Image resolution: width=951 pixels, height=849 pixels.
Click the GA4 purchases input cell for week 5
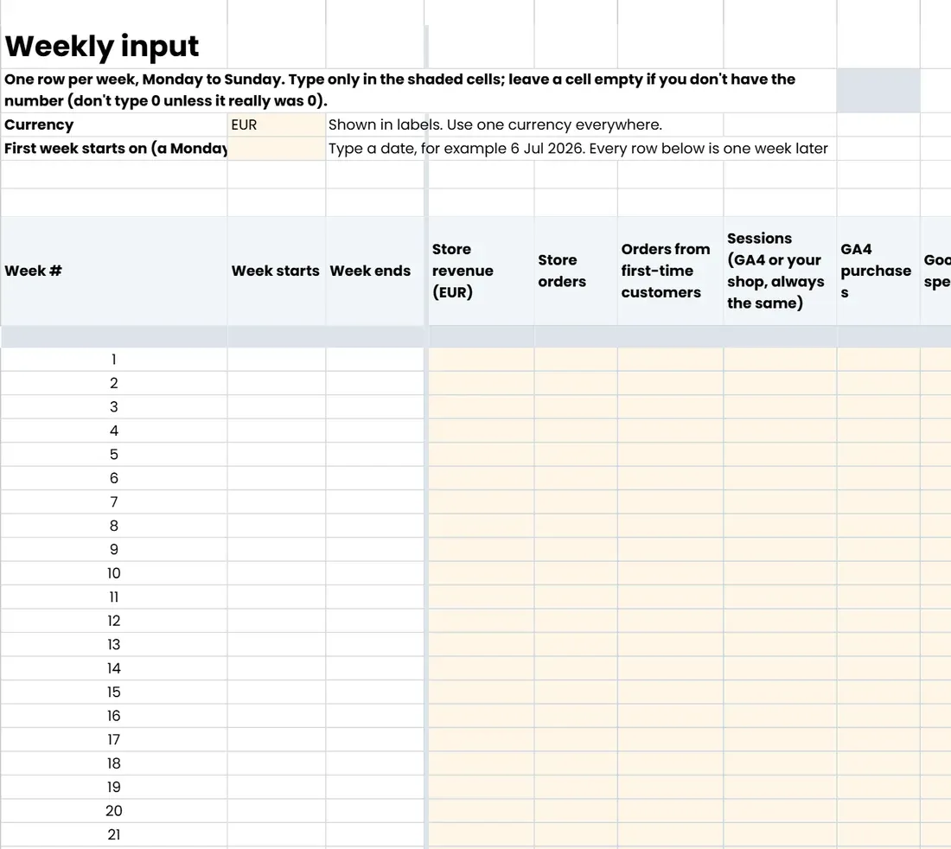tap(878, 454)
